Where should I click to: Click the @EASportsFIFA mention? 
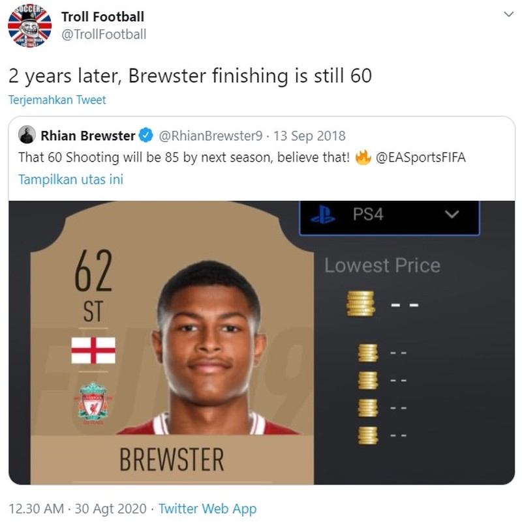422,158
